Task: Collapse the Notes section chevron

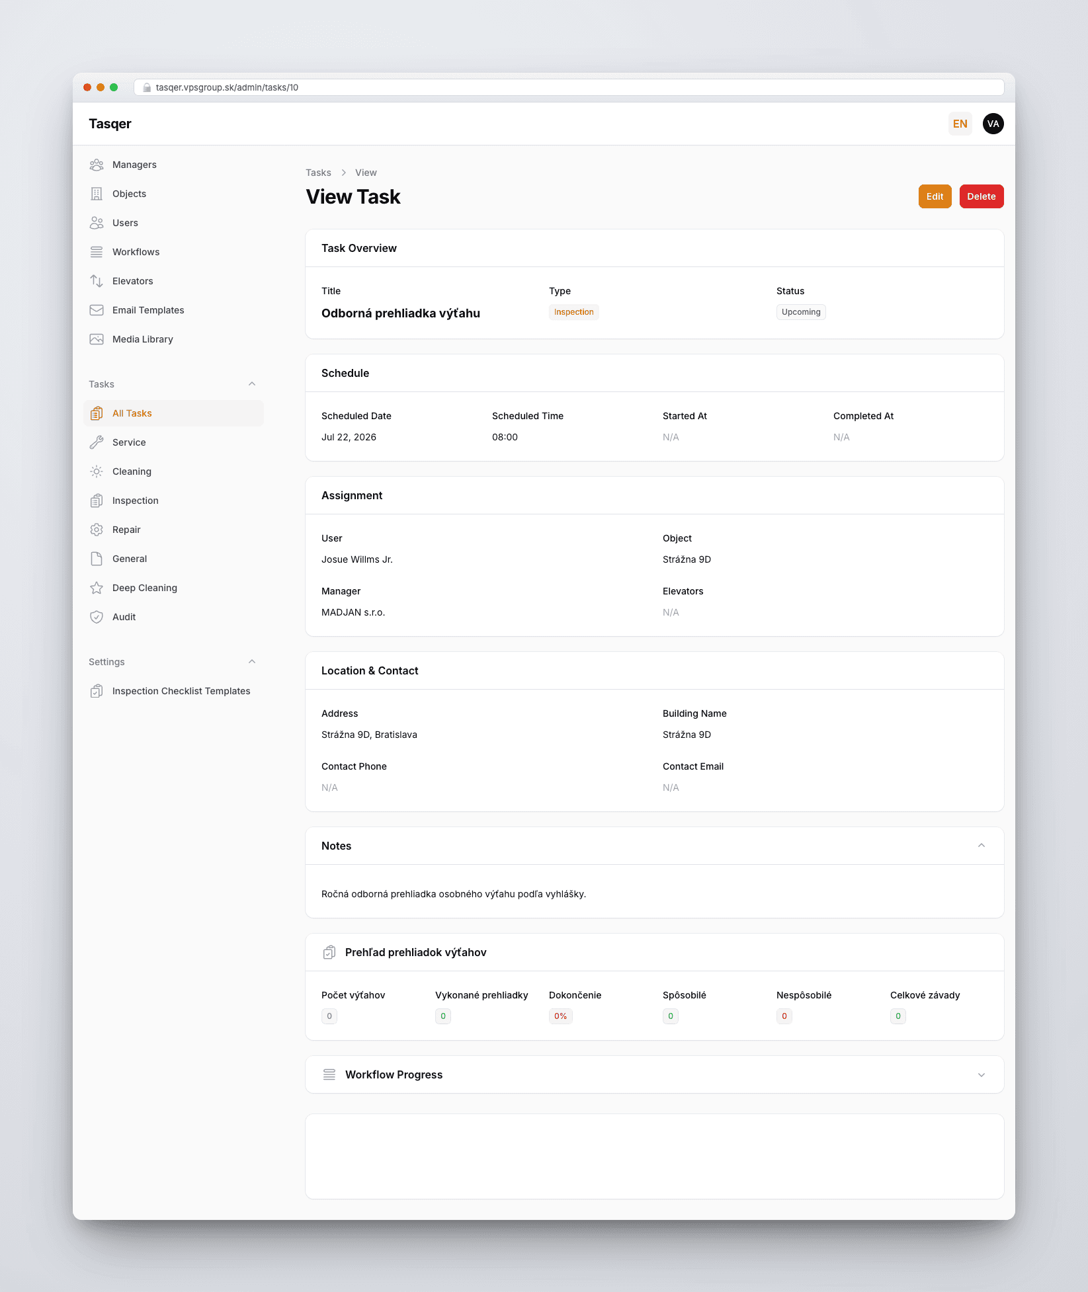Action: point(982,846)
